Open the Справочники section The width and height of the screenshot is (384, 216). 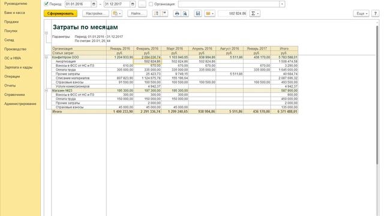(14, 95)
